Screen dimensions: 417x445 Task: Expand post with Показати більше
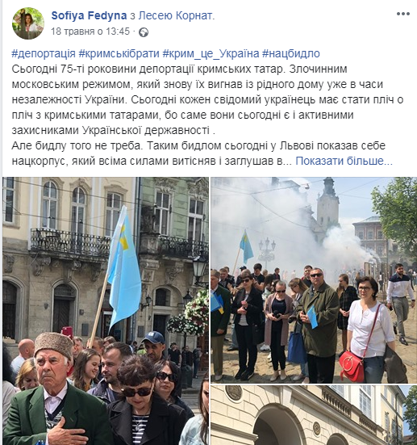pyautogui.click(x=344, y=161)
